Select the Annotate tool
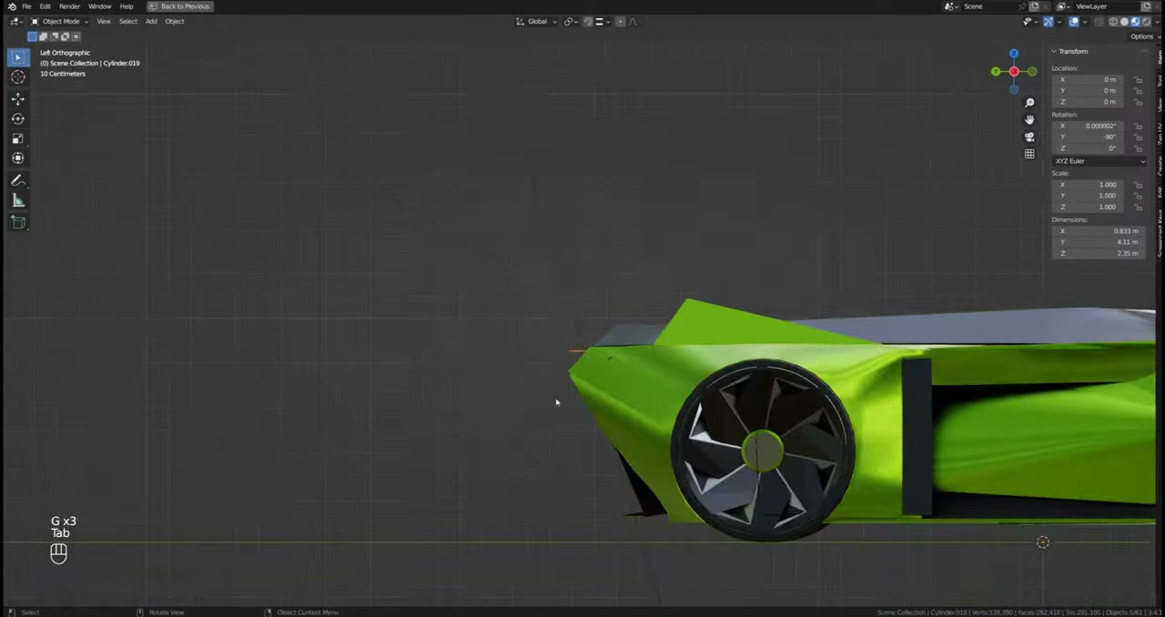 tap(17, 180)
